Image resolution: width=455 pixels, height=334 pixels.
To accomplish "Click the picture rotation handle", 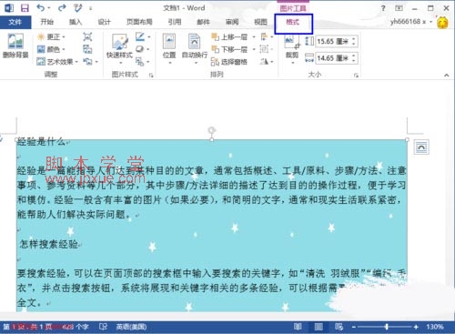I will (x=212, y=130).
